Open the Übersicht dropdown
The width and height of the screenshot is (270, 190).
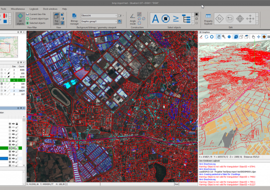[99, 15]
